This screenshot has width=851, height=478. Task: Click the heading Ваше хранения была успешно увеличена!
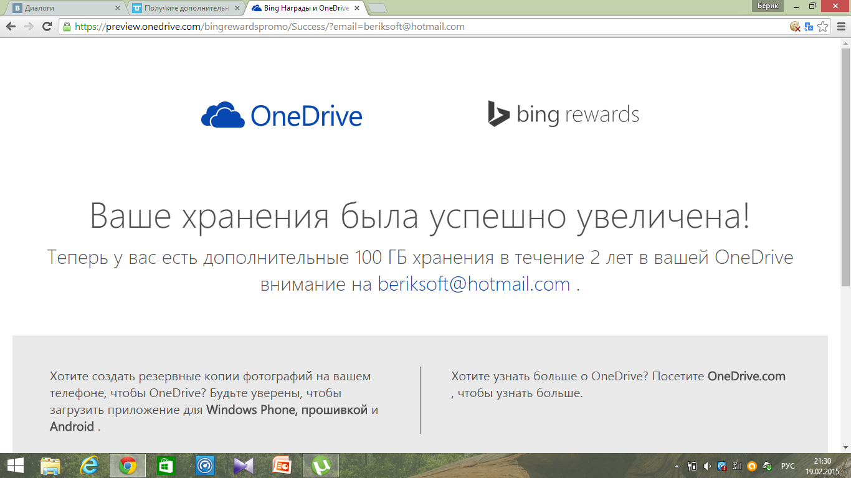[x=420, y=216]
